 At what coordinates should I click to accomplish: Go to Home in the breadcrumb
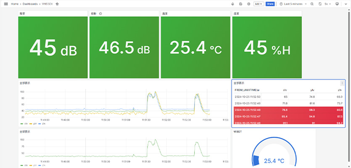click(x=15, y=4)
